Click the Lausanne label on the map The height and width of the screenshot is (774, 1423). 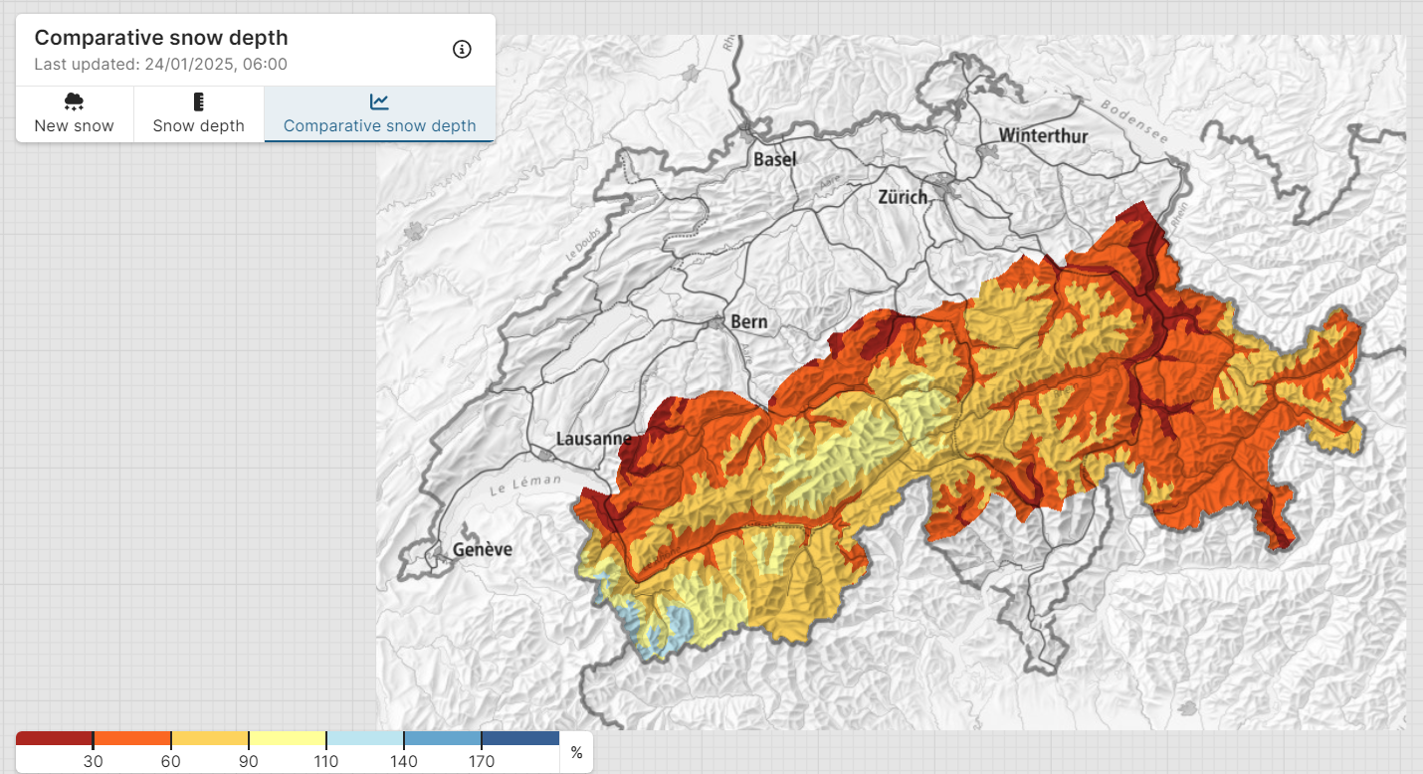[x=593, y=439]
